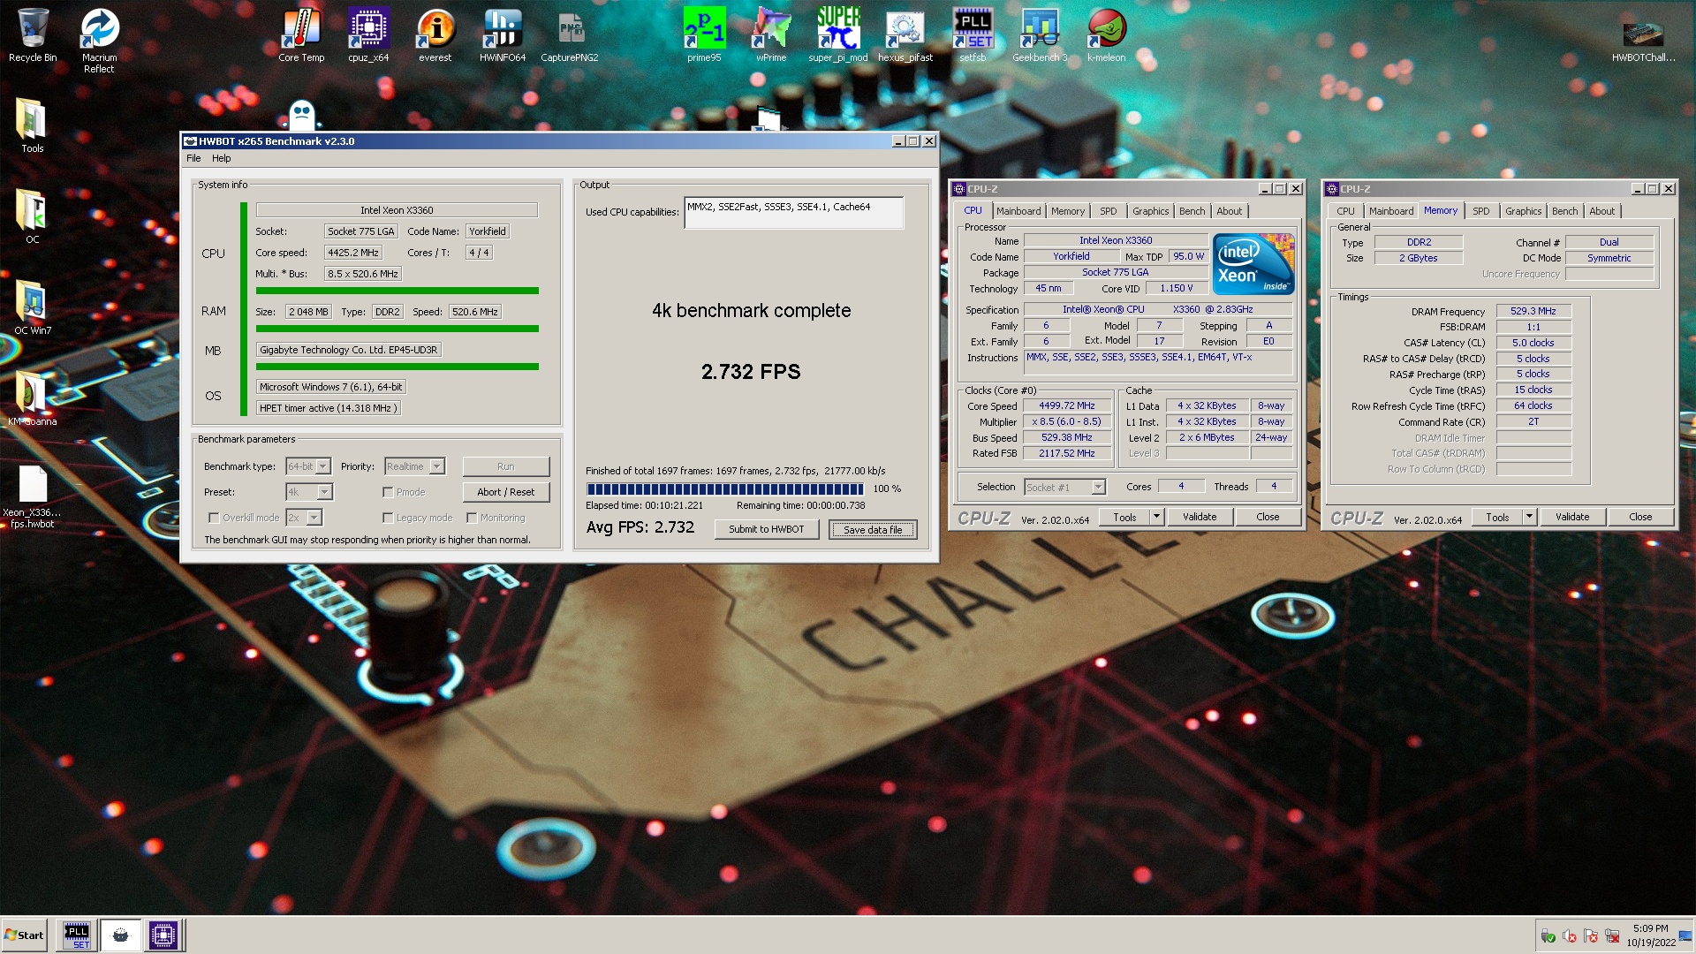
Task: Open the Recycle Bin desktop icon
Action: [33, 35]
